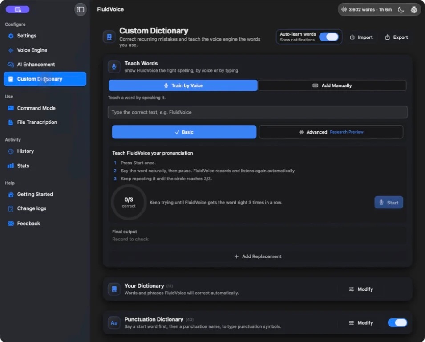Open Settings from the sidebar
The height and width of the screenshot is (342, 425).
tap(45, 36)
